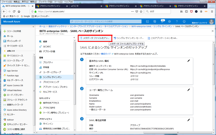Click このアプリケーションをValidate toolbar button
Image resolution: width=216 pixels, height=135 pixels.
click(162, 38)
